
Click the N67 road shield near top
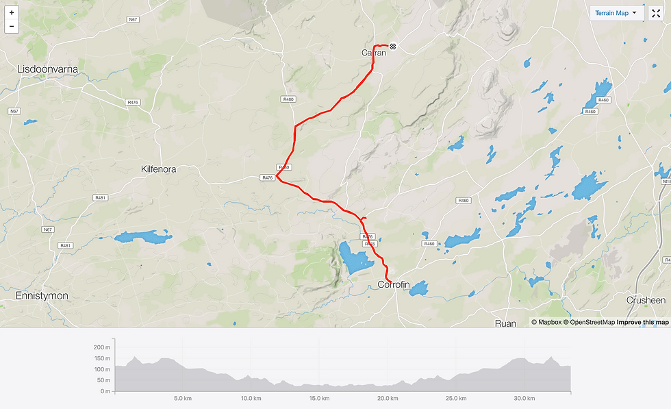[133, 19]
